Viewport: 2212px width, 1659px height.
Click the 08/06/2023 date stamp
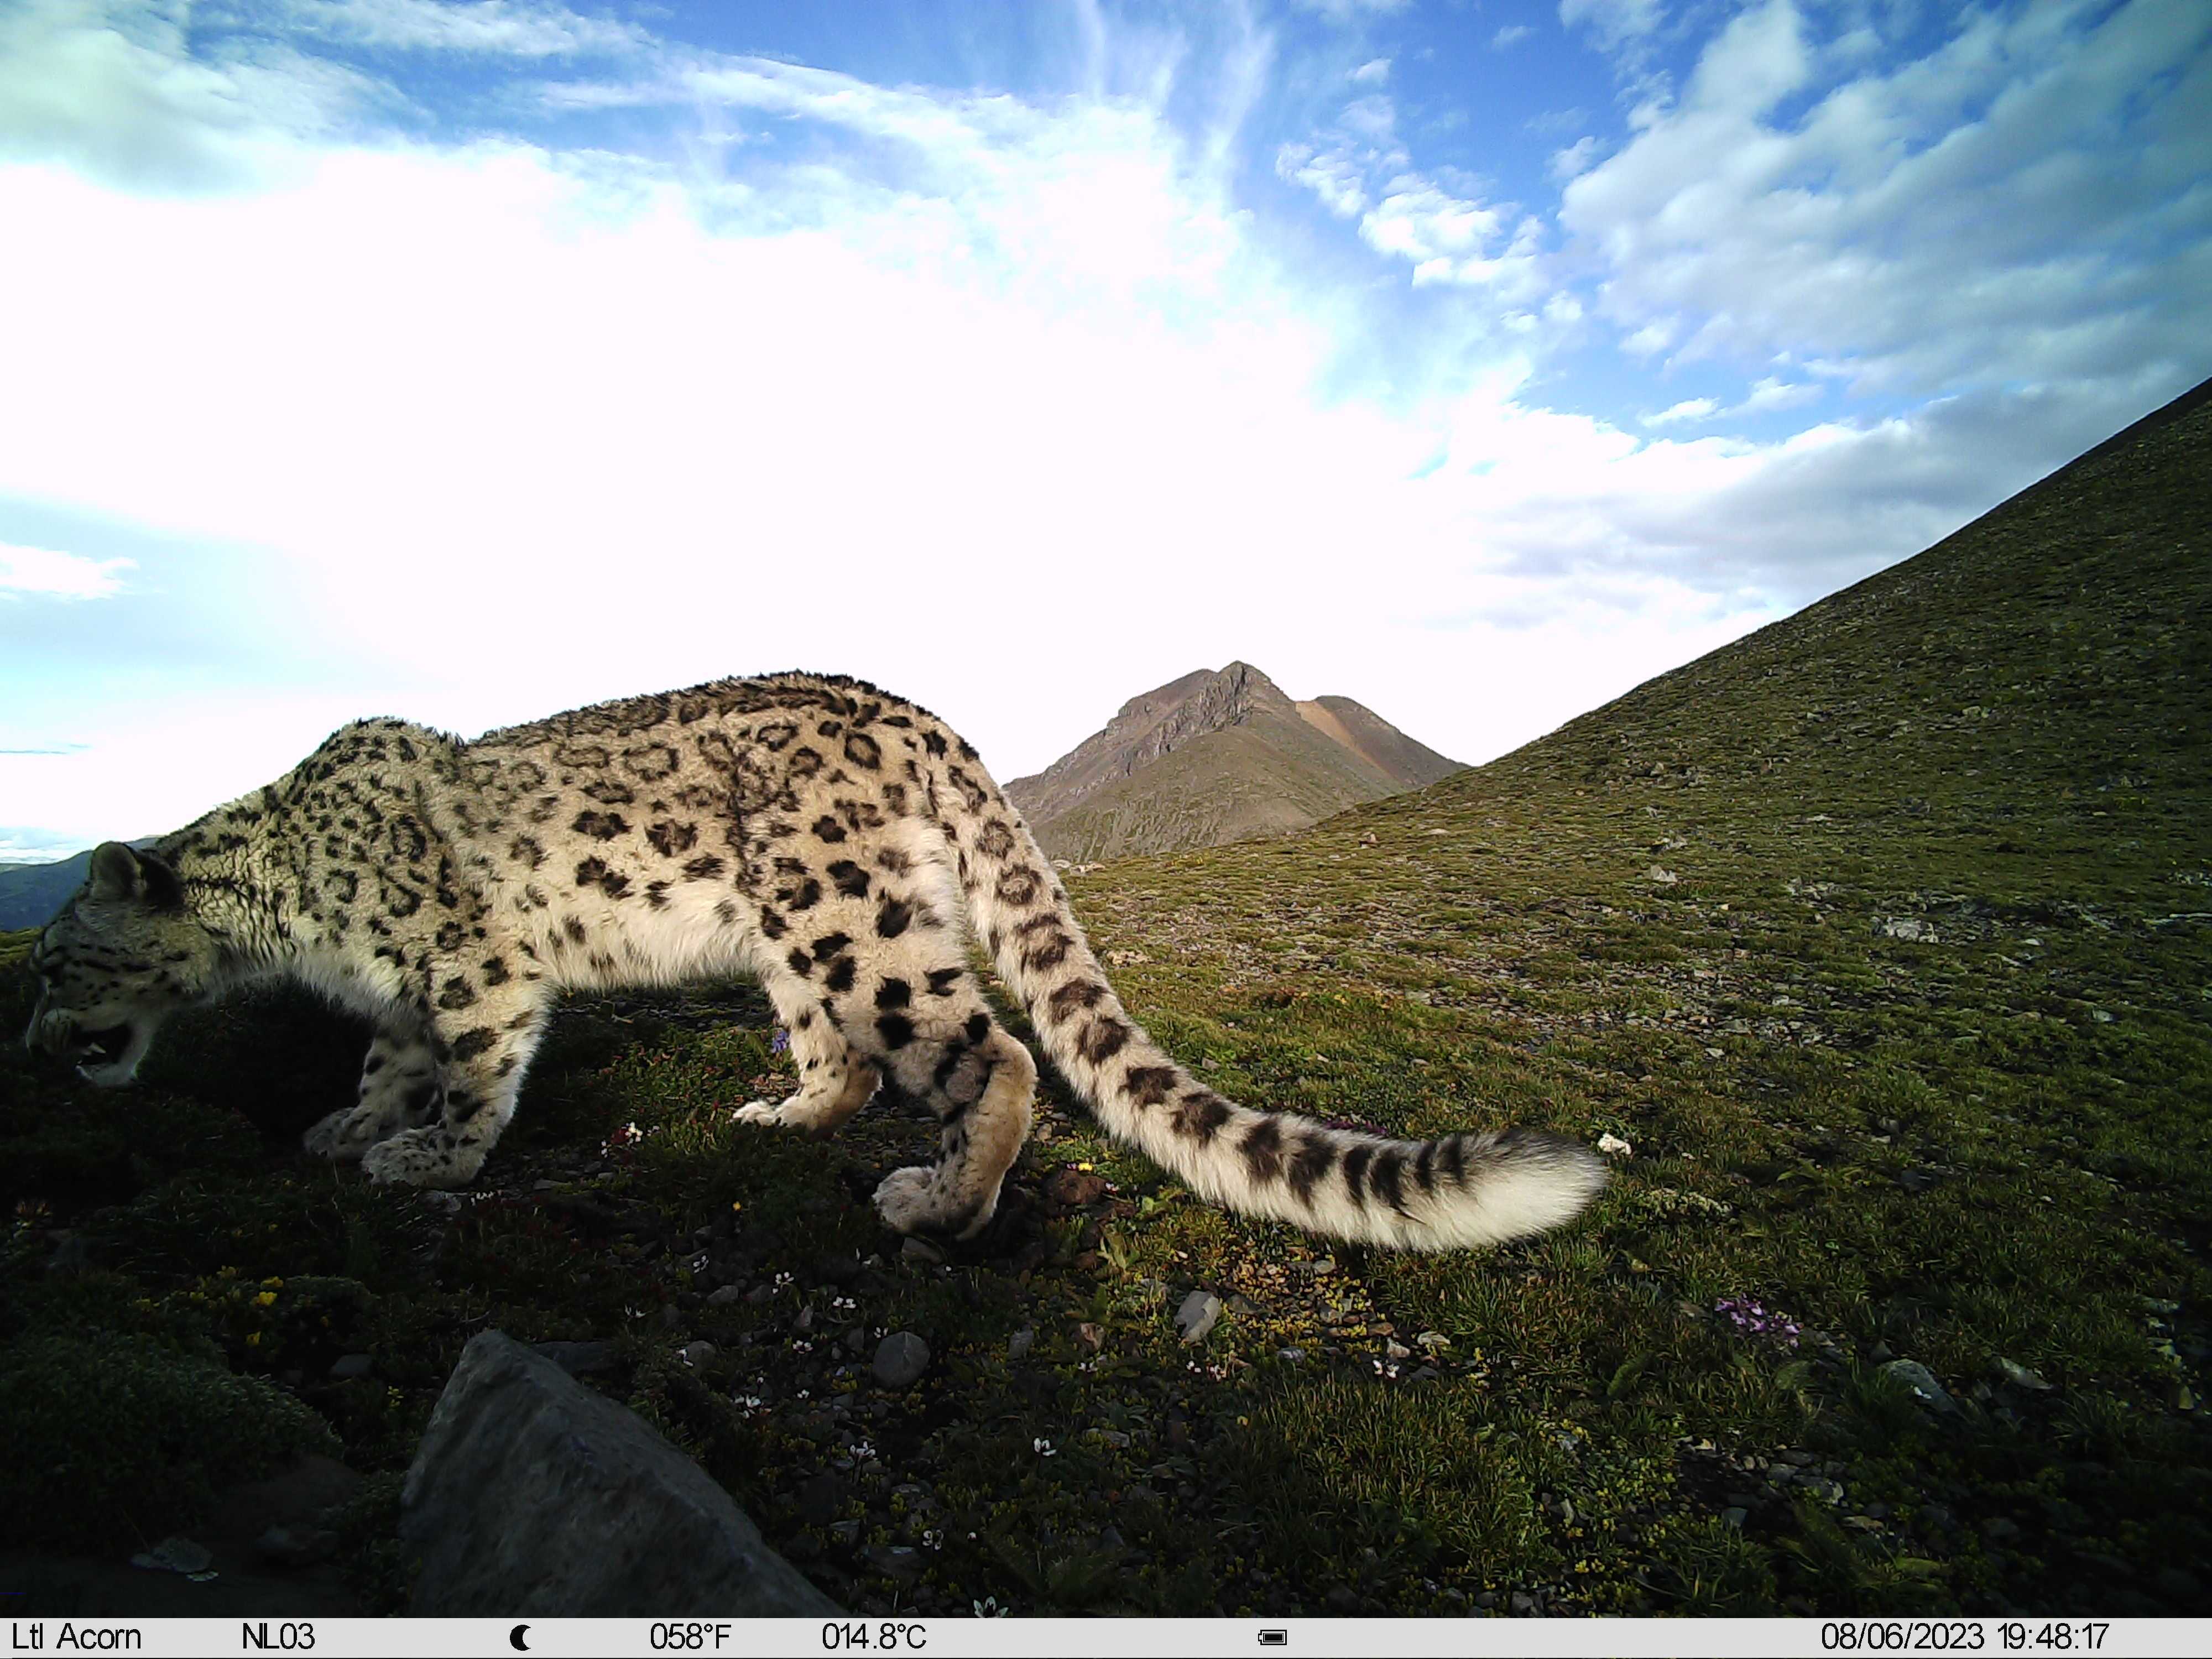click(x=1902, y=1638)
